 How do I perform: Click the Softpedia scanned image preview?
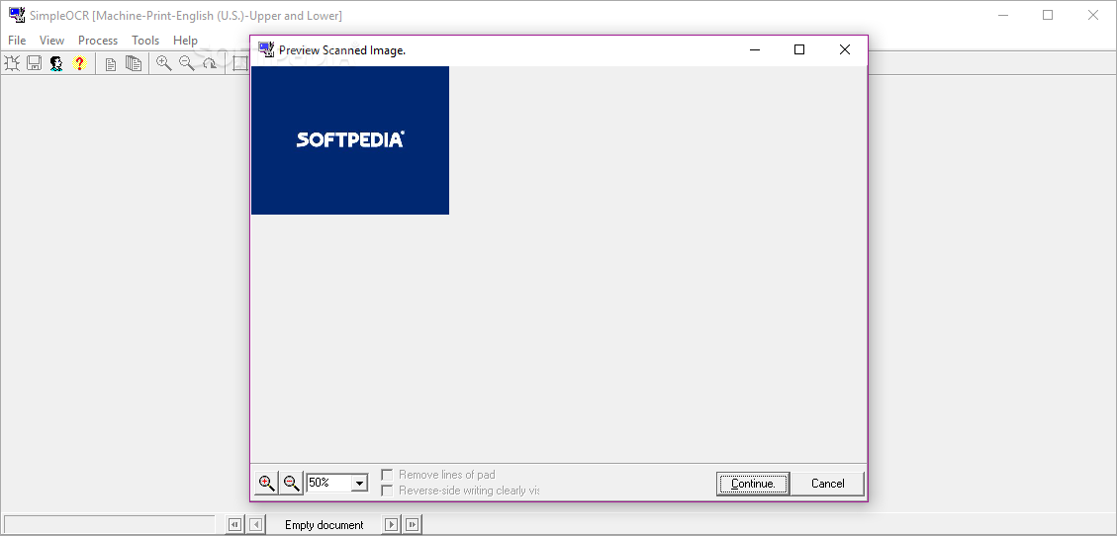(x=350, y=140)
